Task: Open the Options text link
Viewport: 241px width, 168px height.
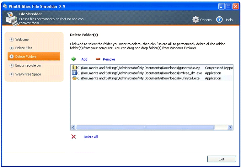Action: (206, 20)
